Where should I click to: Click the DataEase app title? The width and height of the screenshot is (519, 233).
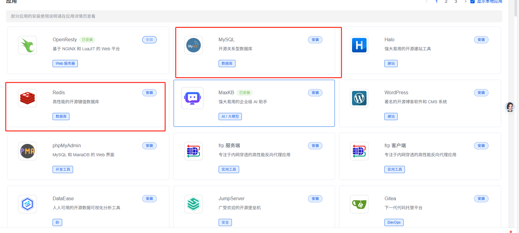63,199
